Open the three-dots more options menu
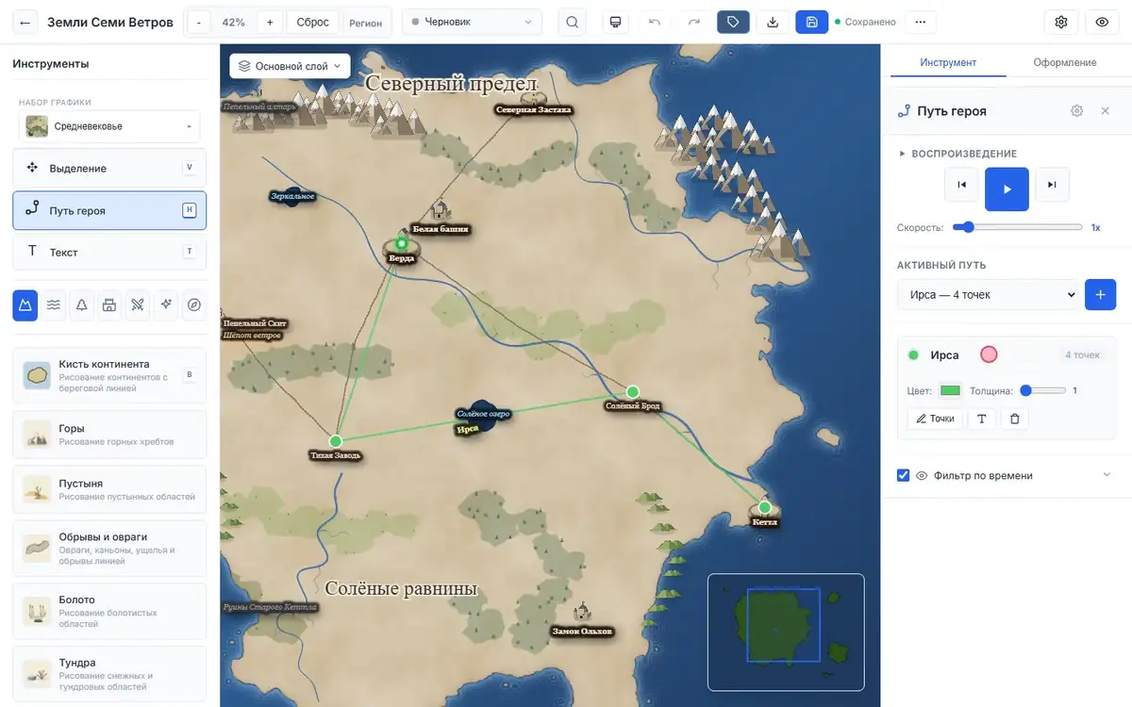Screen dimensions: 1132x707 (x=921, y=22)
